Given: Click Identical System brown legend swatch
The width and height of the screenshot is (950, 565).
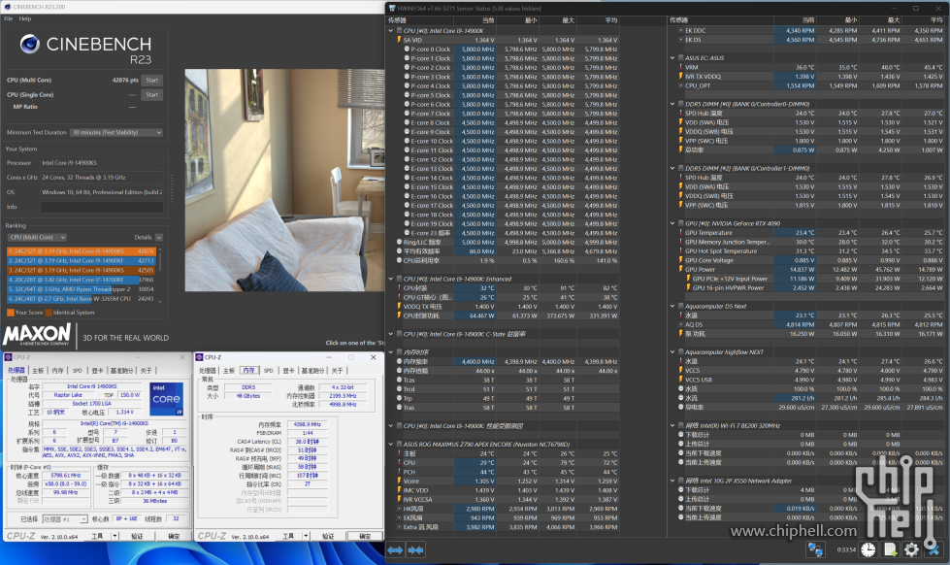Looking at the screenshot, I should [49, 313].
